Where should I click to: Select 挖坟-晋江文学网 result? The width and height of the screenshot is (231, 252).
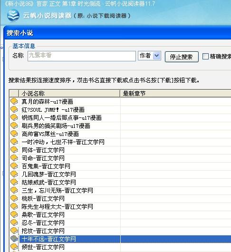43,231
